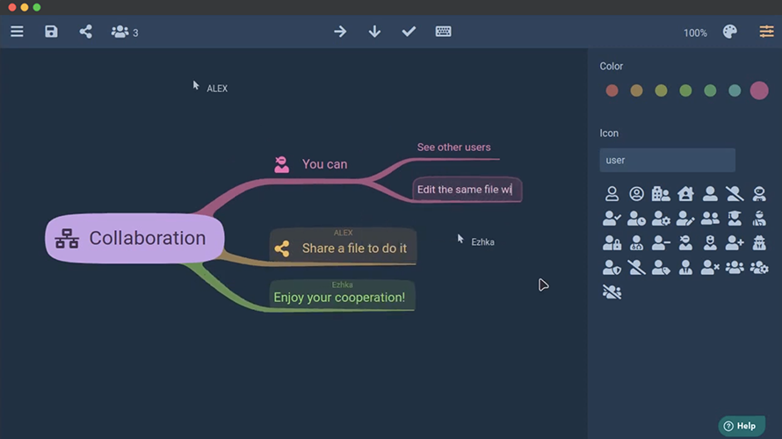Choose the user minus icon
782x439 pixels.
(661, 243)
